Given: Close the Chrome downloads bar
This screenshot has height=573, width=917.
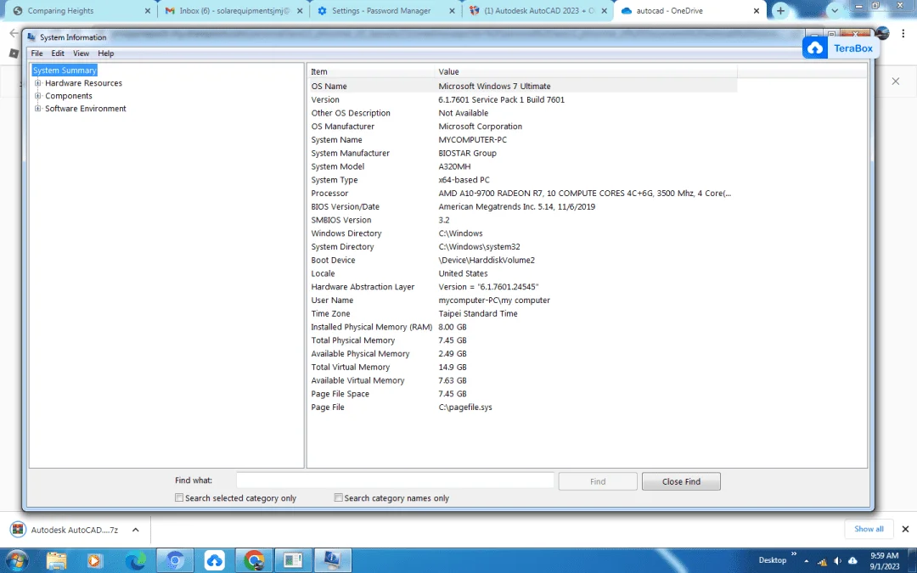Looking at the screenshot, I should [905, 529].
